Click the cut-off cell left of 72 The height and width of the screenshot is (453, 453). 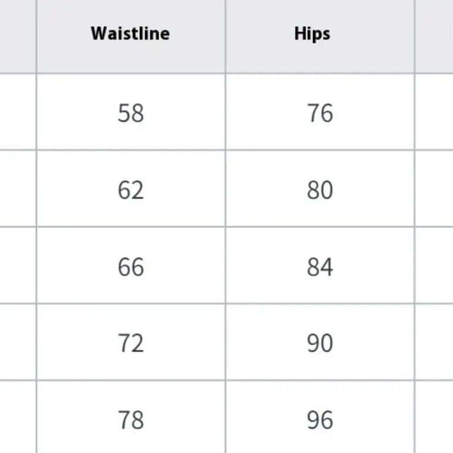pyautogui.click(x=18, y=342)
